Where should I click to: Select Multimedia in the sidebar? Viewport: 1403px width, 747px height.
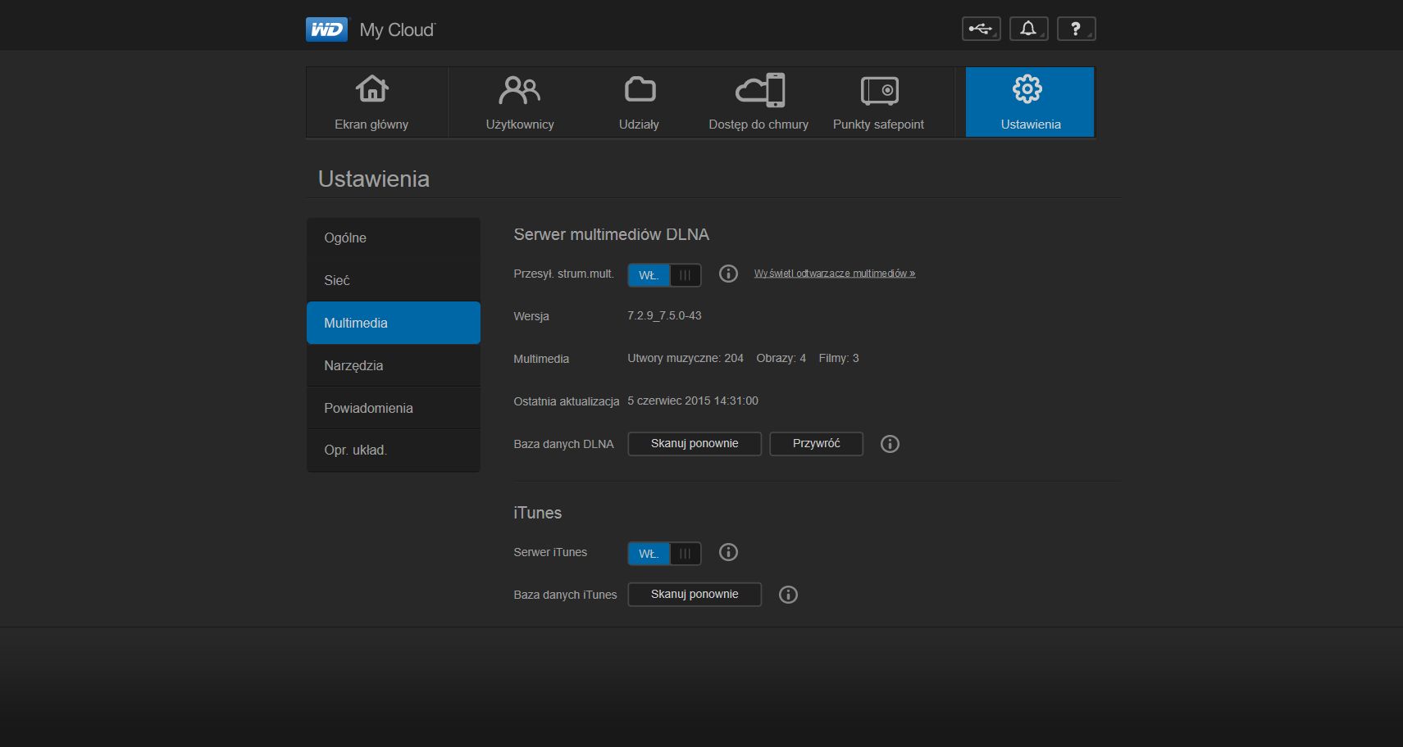pyautogui.click(x=394, y=323)
